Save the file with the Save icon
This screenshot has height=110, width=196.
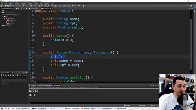point(6,6)
